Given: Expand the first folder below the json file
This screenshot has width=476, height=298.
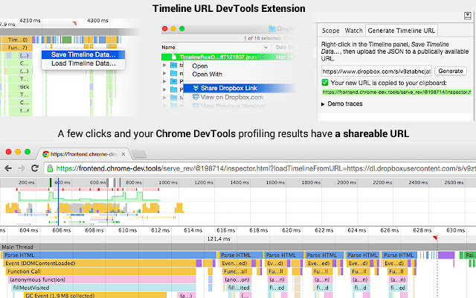Looking at the screenshot, I should [x=165, y=66].
